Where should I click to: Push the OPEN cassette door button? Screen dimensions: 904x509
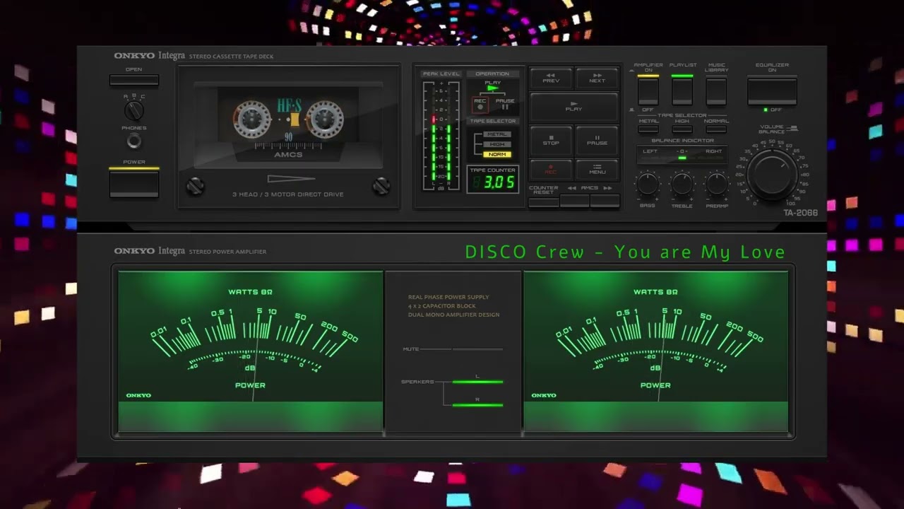133,80
